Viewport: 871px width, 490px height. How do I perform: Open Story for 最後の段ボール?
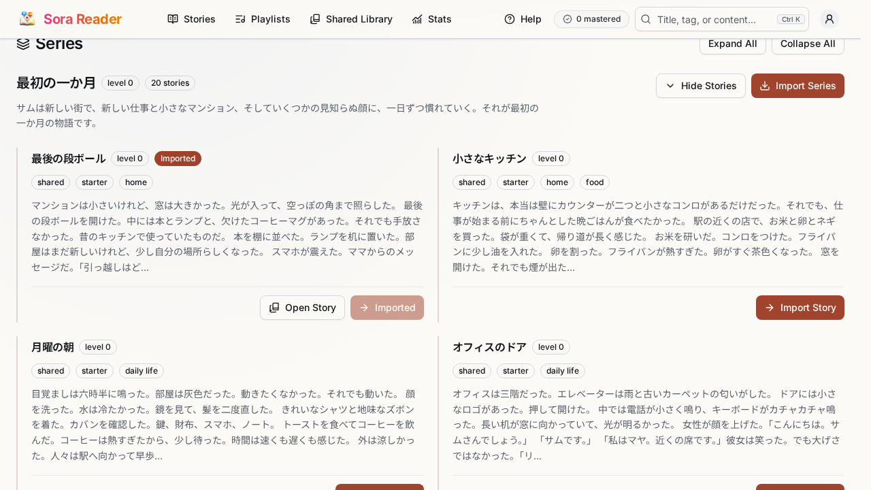[302, 308]
